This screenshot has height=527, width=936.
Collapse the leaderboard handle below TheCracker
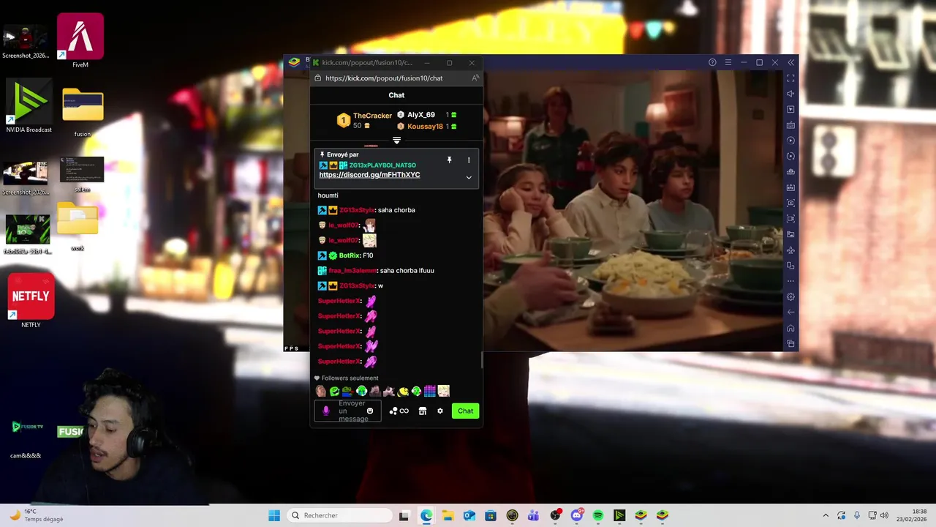click(396, 140)
